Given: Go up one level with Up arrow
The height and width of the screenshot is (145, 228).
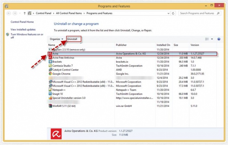Looking at the screenshot, I should click(24, 13).
